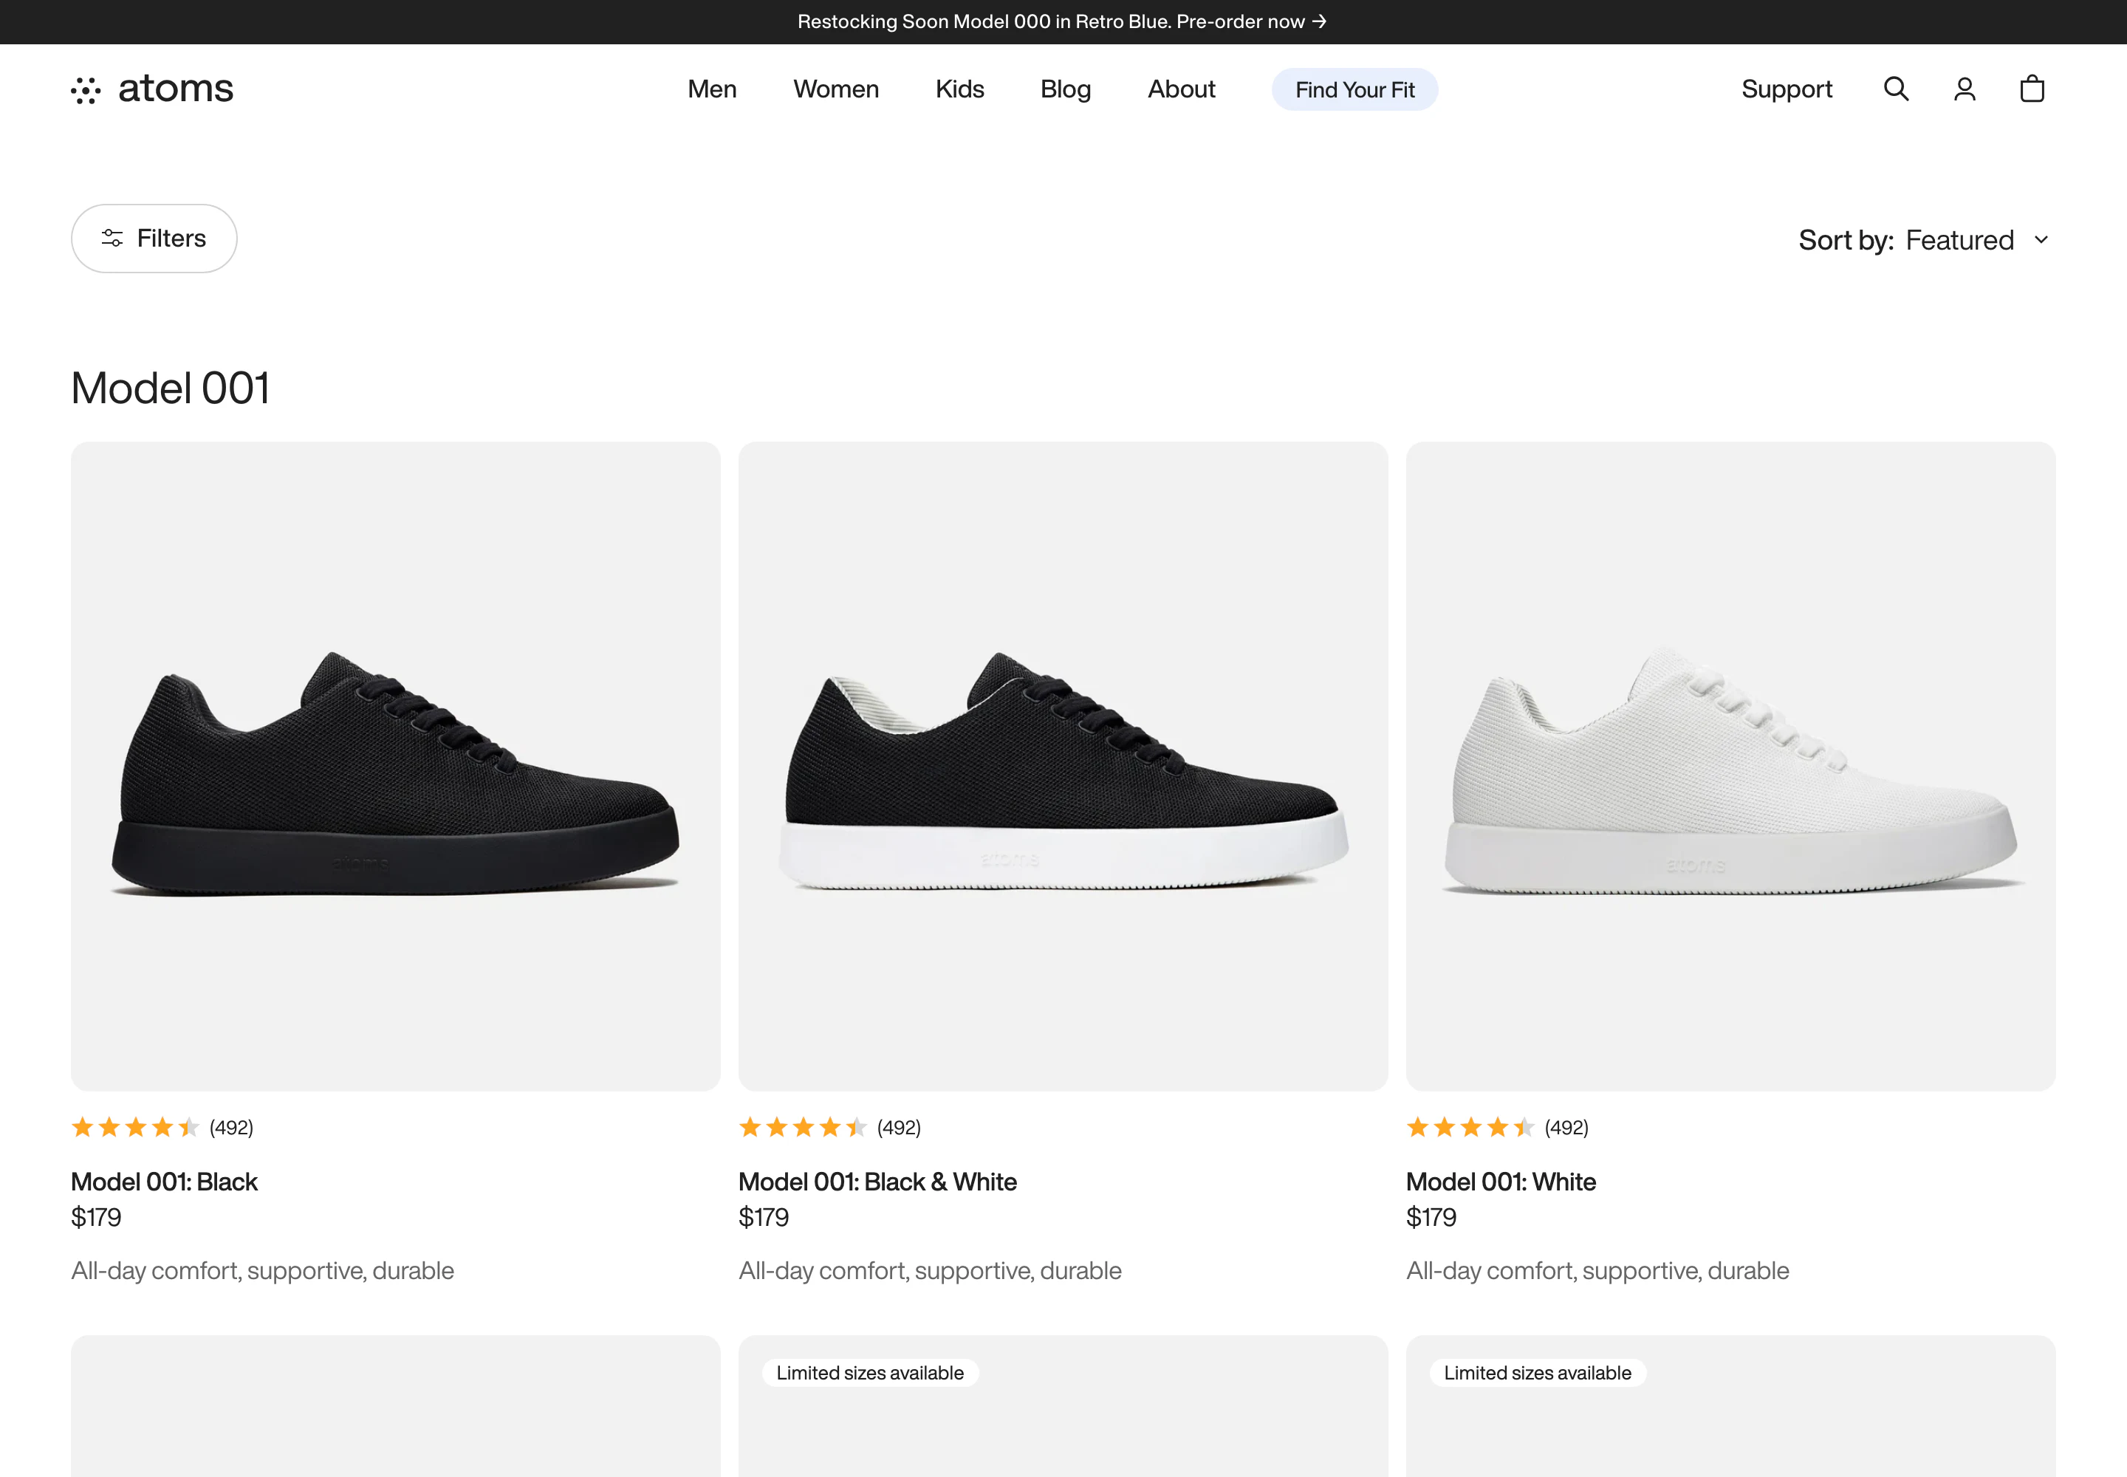The image size is (2127, 1477).
Task: Open the Model 001: White shoe image
Action: [1730, 767]
